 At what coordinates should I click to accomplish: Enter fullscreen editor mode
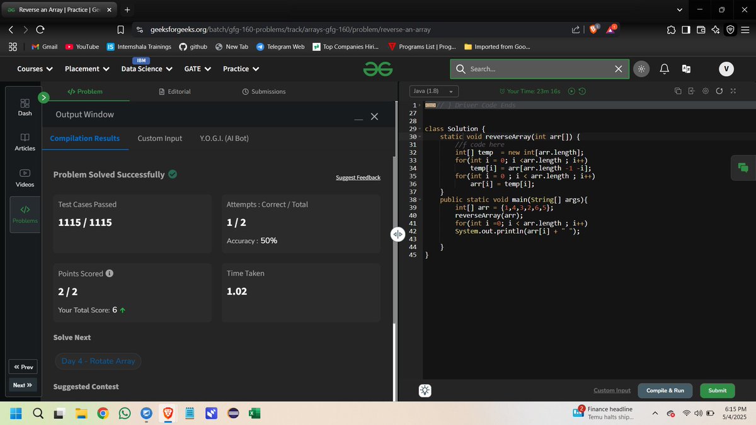coord(733,91)
